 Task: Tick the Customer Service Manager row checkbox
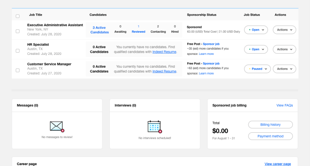point(18,70)
